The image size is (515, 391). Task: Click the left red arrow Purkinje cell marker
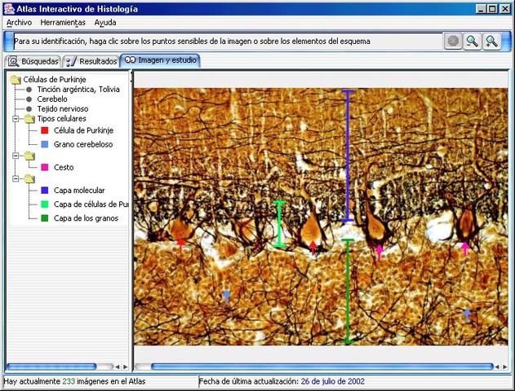180,246
